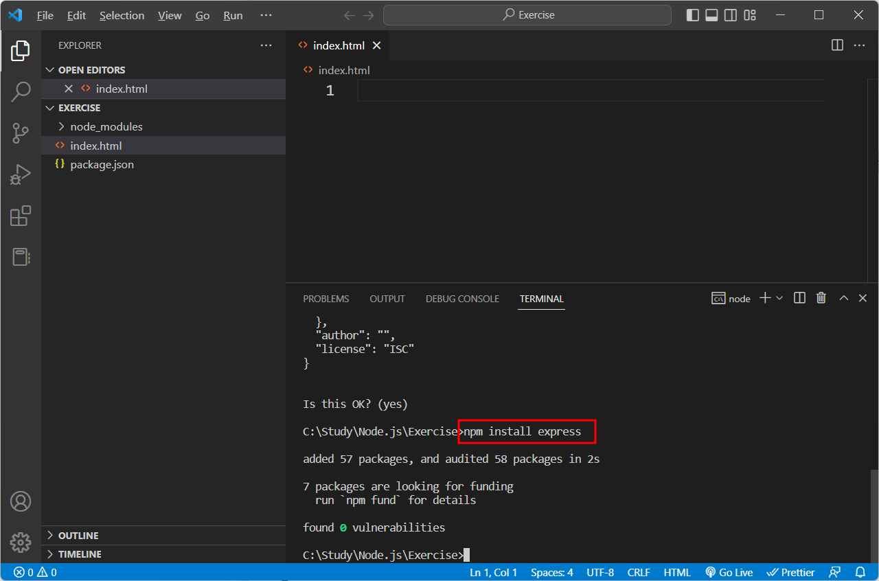879x581 pixels.
Task: Switch to the DEBUG CONSOLE tab
Action: pos(461,298)
